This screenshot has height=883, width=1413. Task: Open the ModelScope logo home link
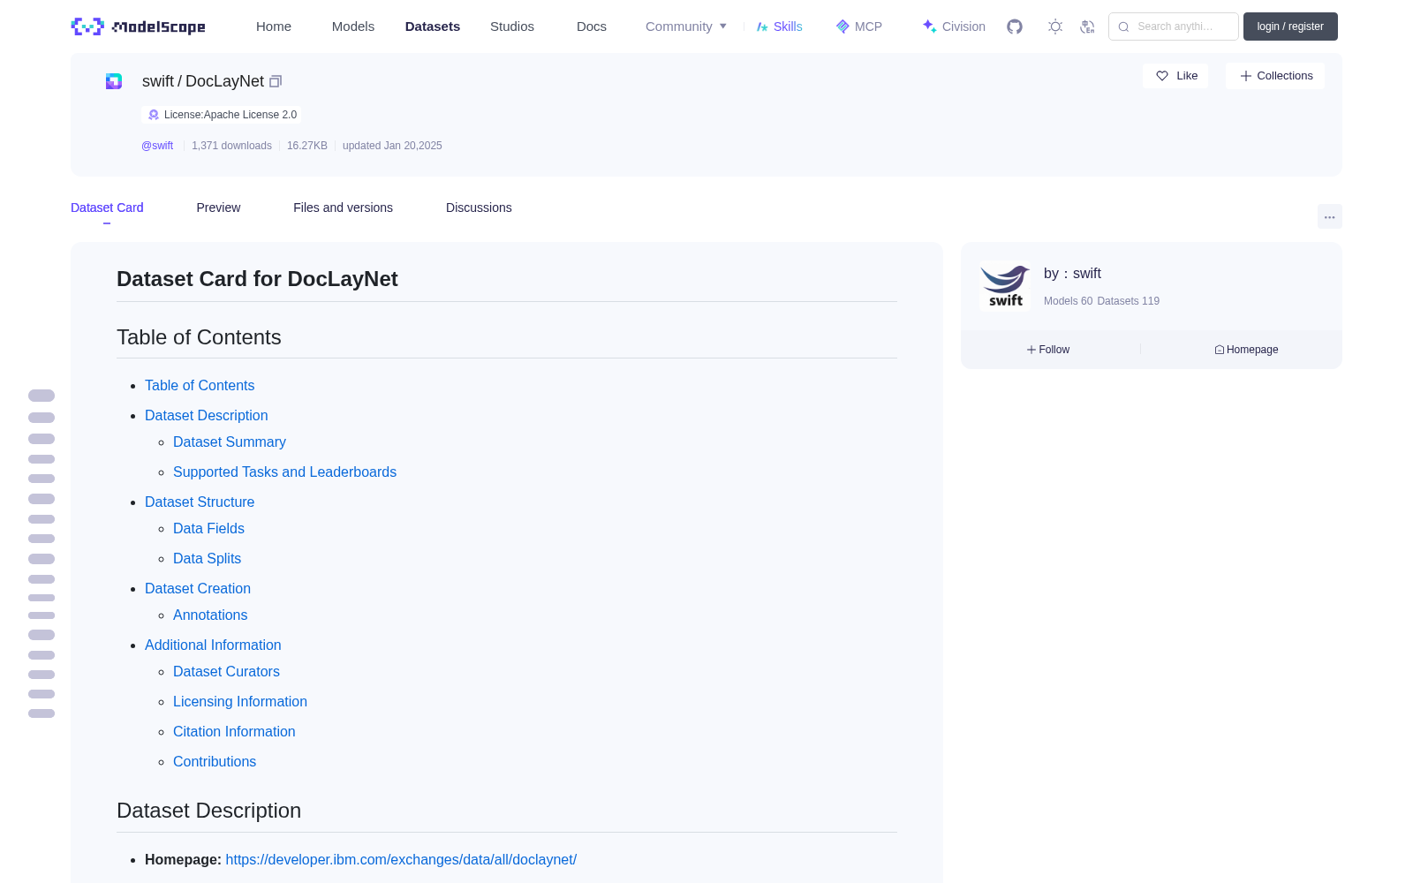(139, 26)
